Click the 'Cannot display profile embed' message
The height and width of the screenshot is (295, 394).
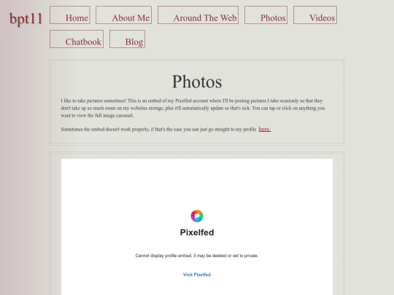197,256
